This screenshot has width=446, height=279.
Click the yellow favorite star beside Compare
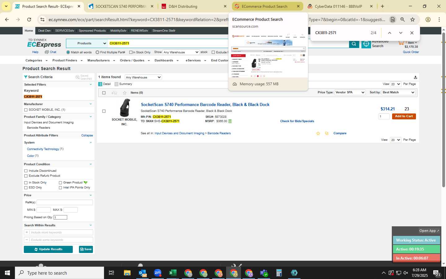(x=318, y=133)
